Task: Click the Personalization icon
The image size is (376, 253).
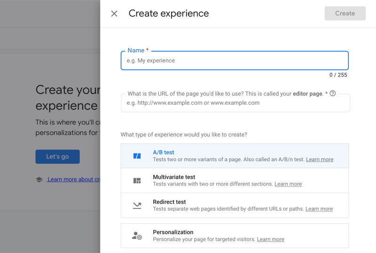Action: tap(137, 236)
